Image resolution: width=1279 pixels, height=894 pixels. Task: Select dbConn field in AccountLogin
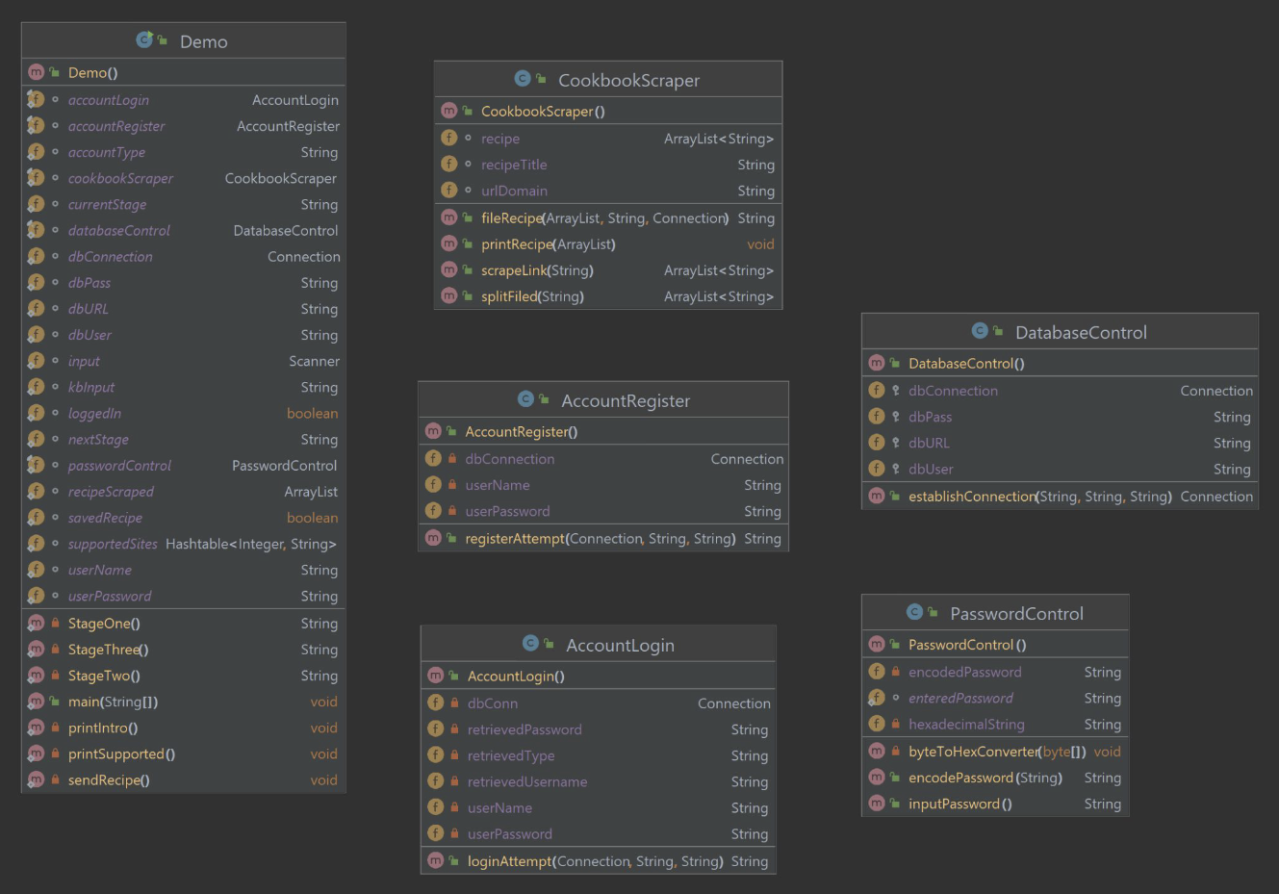click(x=599, y=702)
